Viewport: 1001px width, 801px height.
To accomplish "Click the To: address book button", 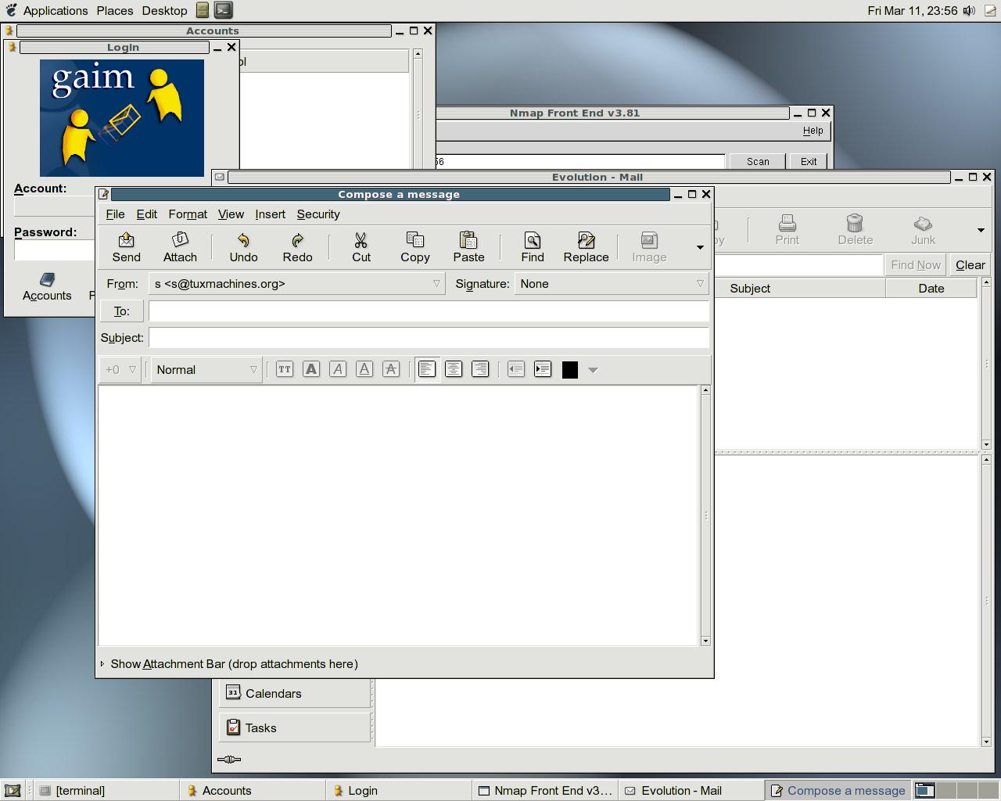I will (x=122, y=311).
